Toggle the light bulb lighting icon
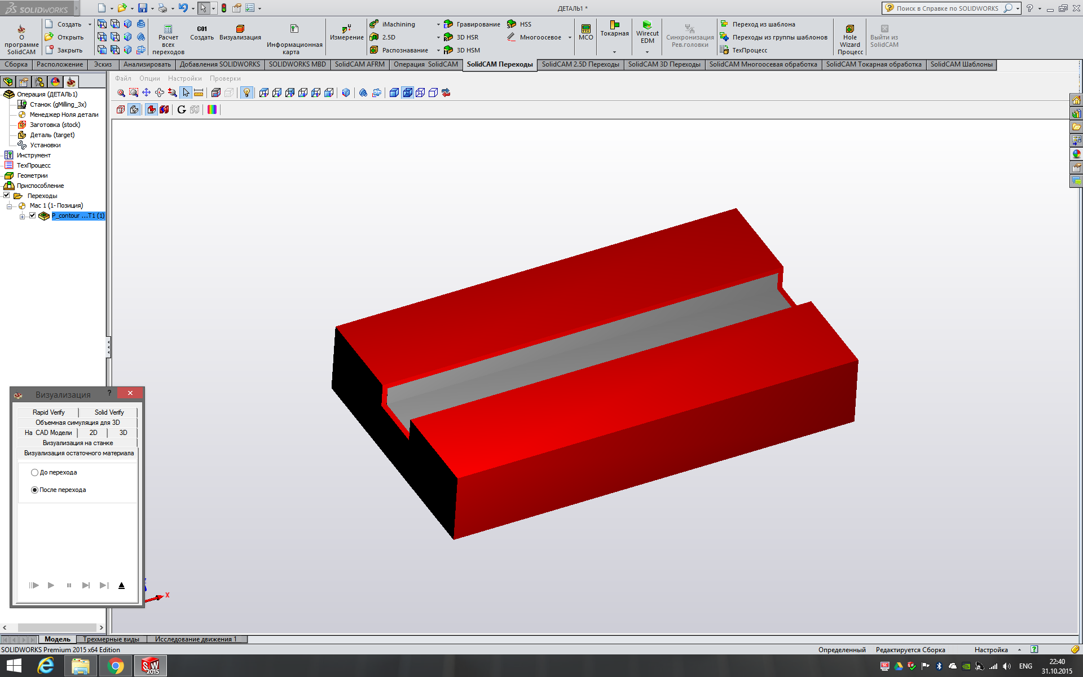The width and height of the screenshot is (1083, 677). [x=246, y=93]
